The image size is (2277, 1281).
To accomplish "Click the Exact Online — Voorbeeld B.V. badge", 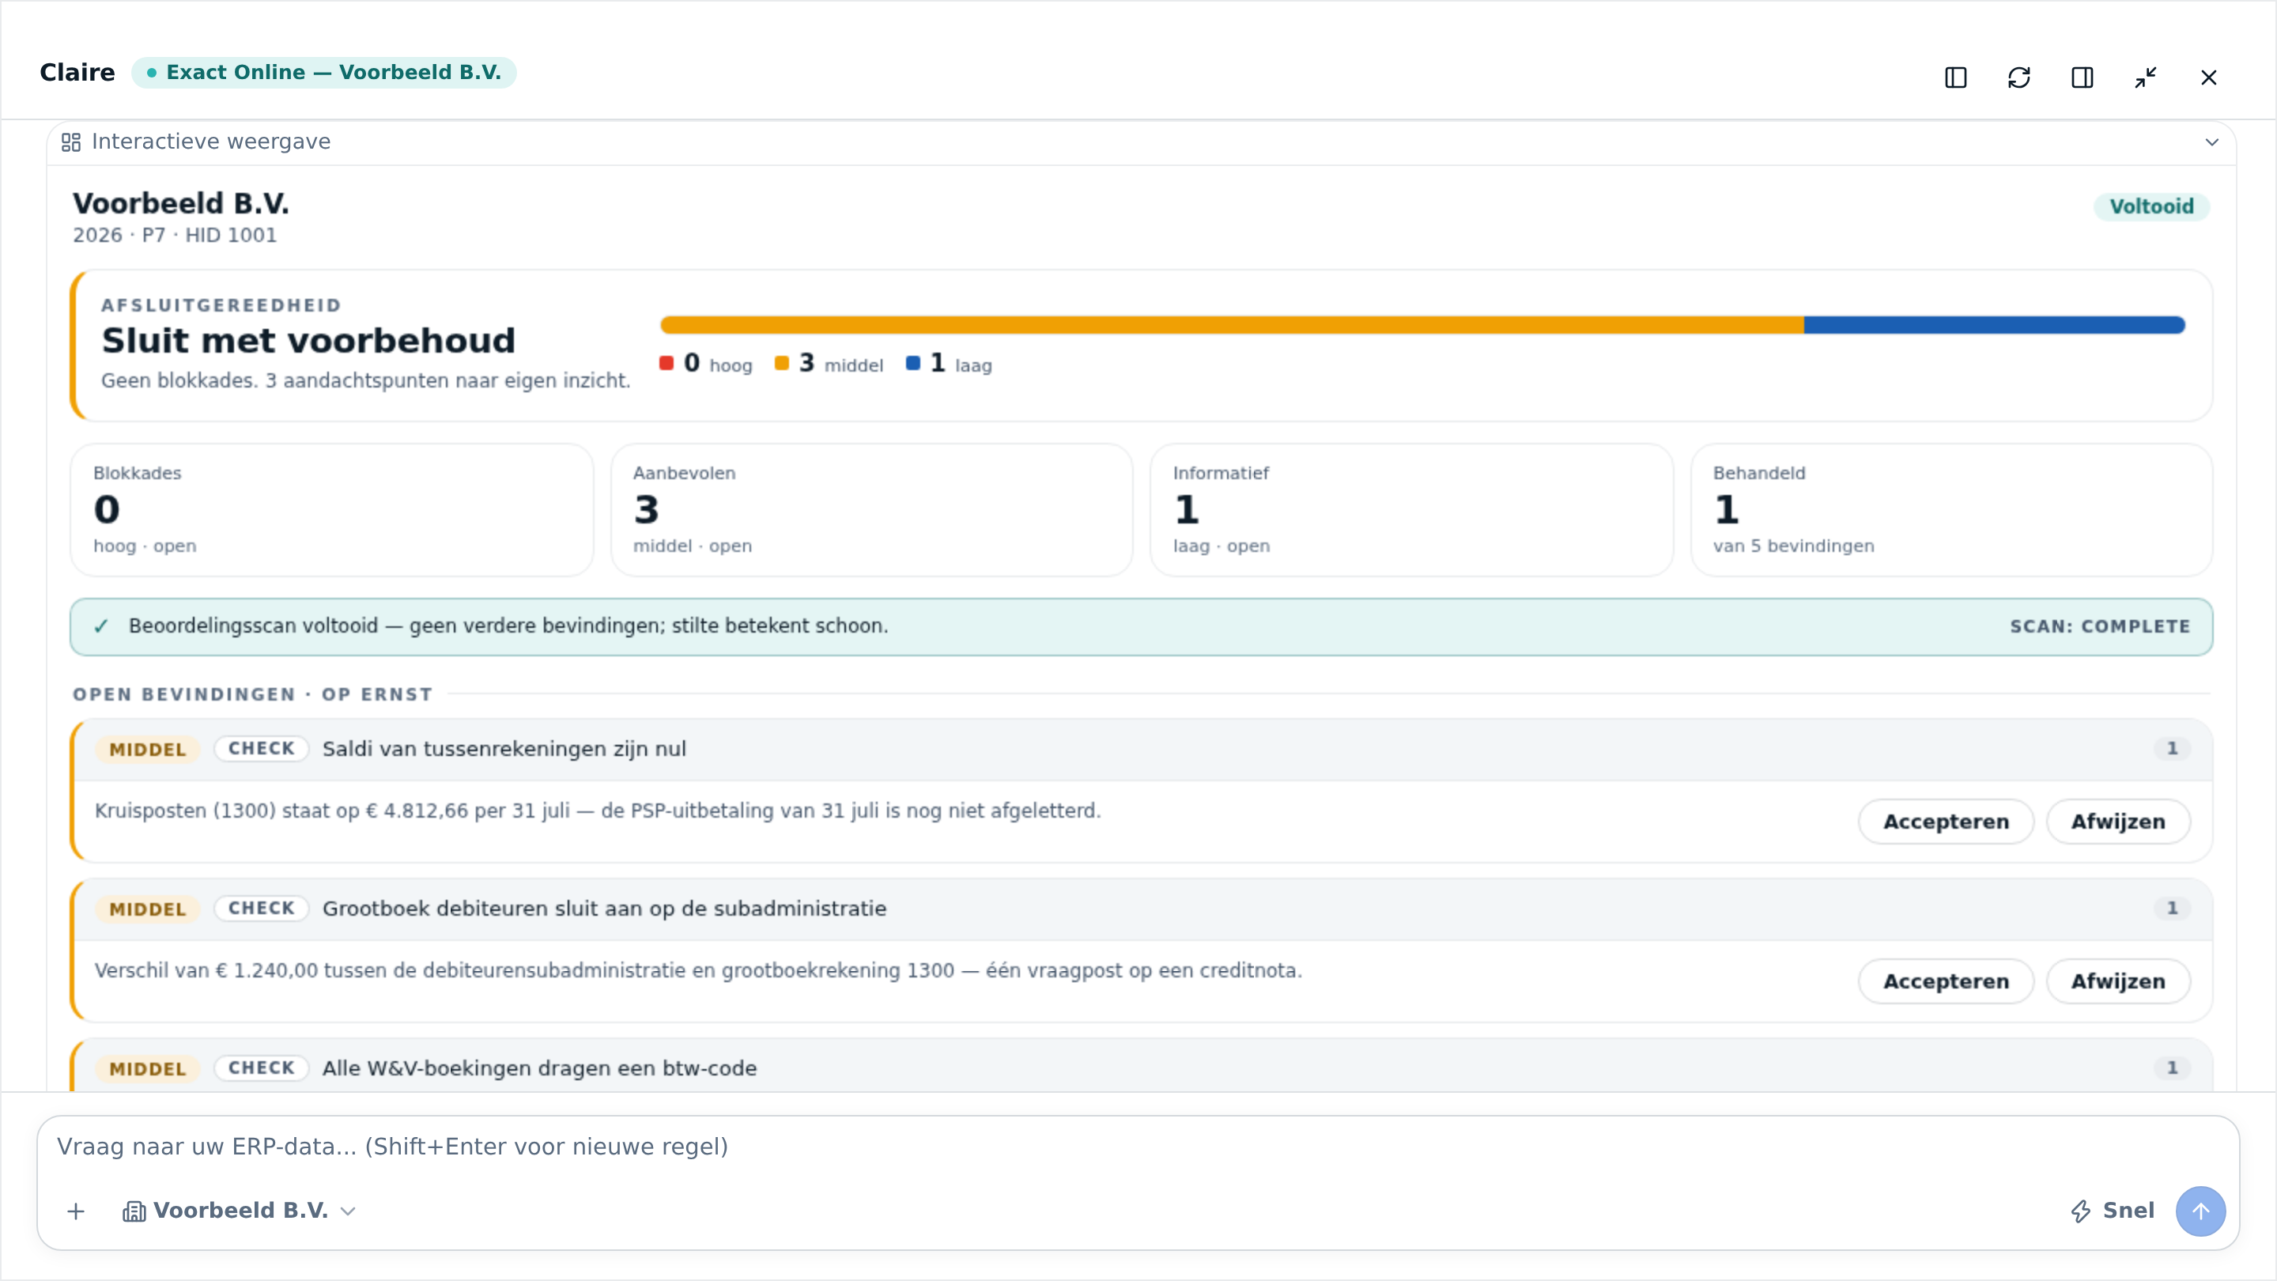I will pyautogui.click(x=323, y=73).
